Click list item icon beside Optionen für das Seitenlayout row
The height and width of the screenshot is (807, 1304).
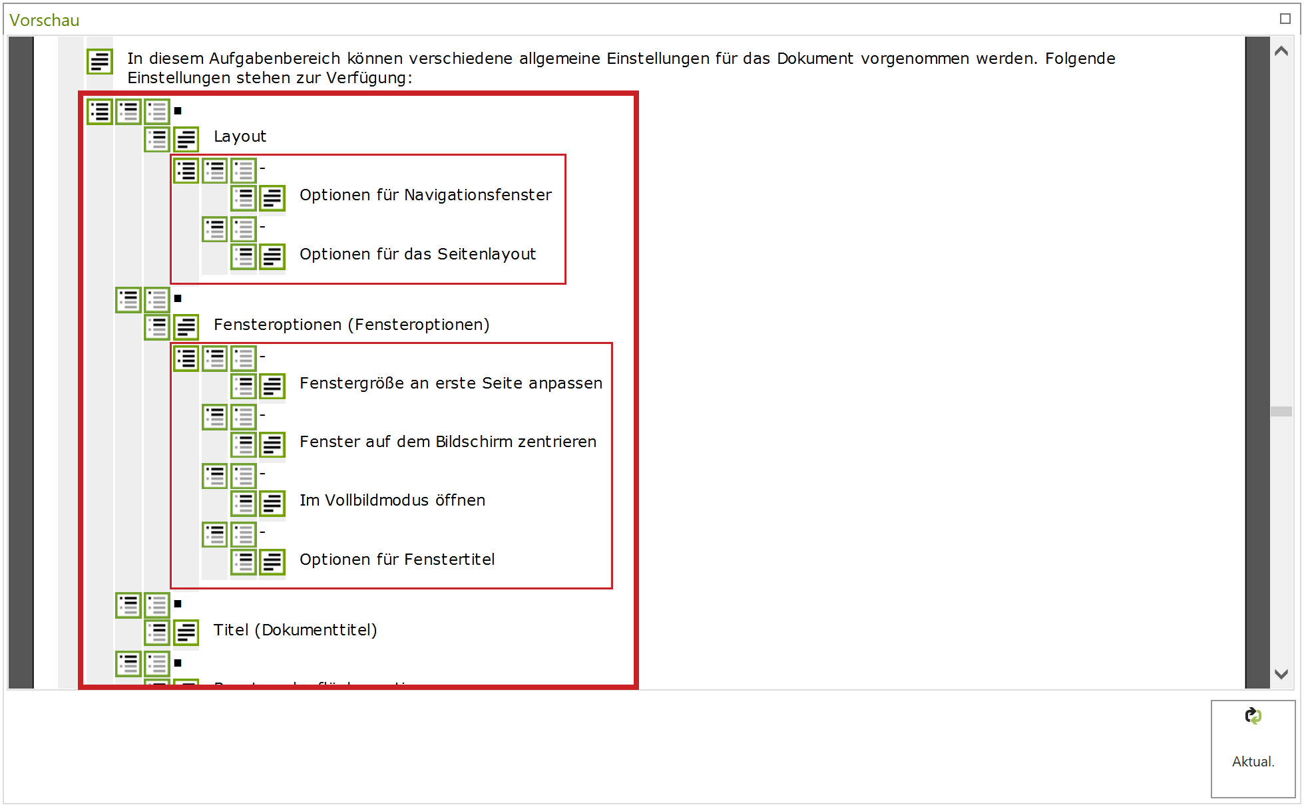click(x=244, y=257)
